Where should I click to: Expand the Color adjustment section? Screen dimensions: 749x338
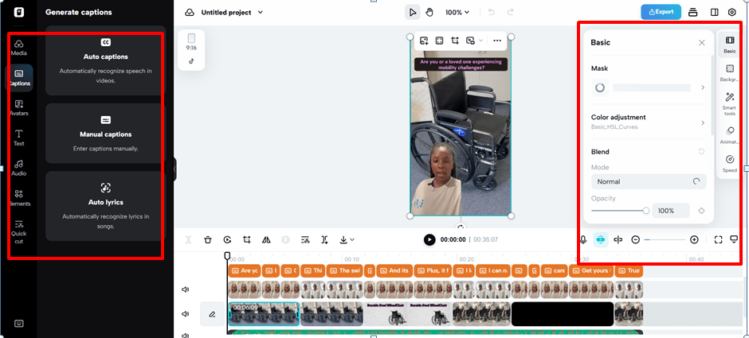click(x=648, y=122)
